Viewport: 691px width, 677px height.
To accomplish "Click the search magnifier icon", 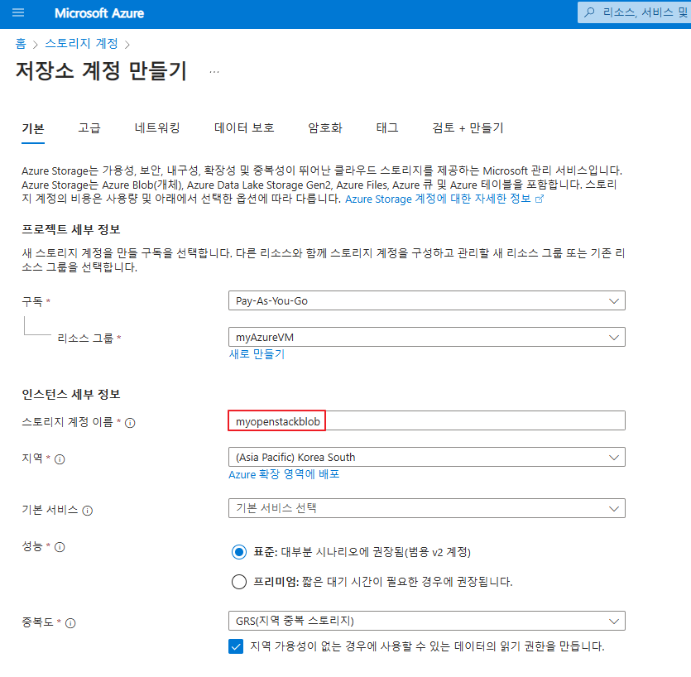I will 589,12.
